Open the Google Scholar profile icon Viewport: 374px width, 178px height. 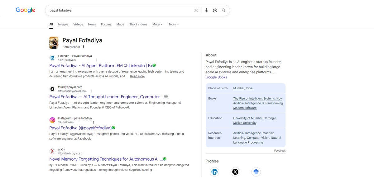coord(256,172)
